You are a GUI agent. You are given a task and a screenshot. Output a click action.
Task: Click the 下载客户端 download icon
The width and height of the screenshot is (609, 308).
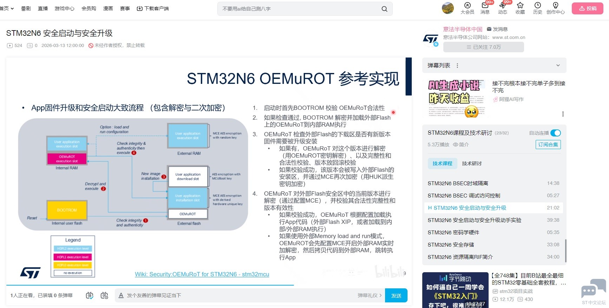tap(139, 8)
